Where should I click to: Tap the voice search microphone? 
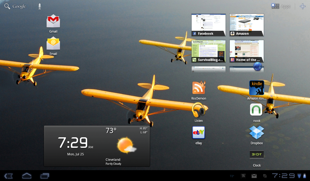click(x=40, y=6)
